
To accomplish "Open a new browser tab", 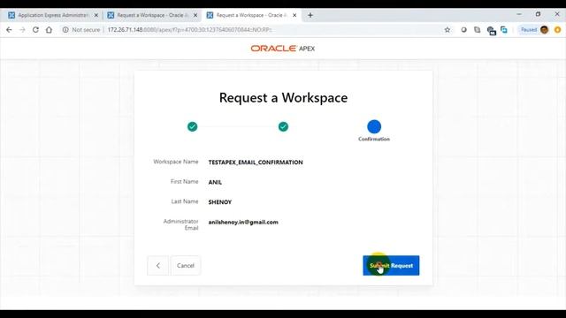I will (x=310, y=15).
